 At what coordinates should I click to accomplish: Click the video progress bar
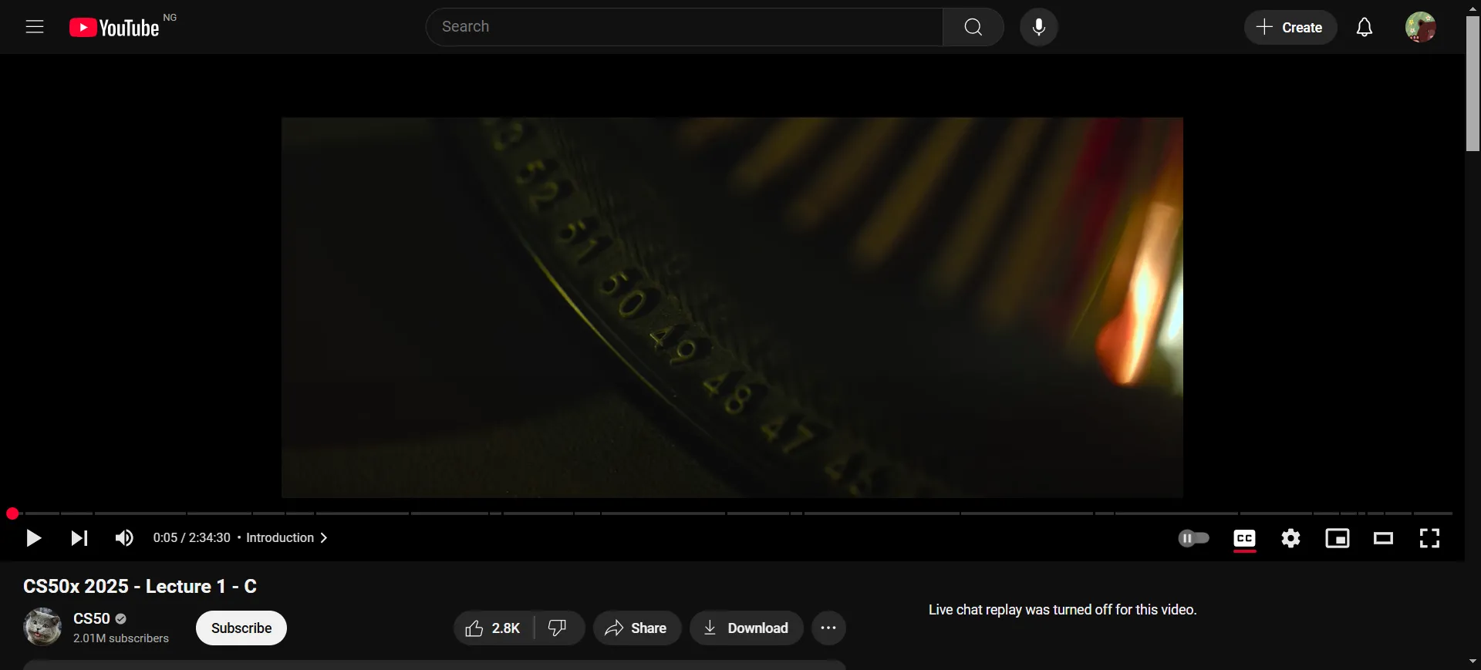[733, 513]
